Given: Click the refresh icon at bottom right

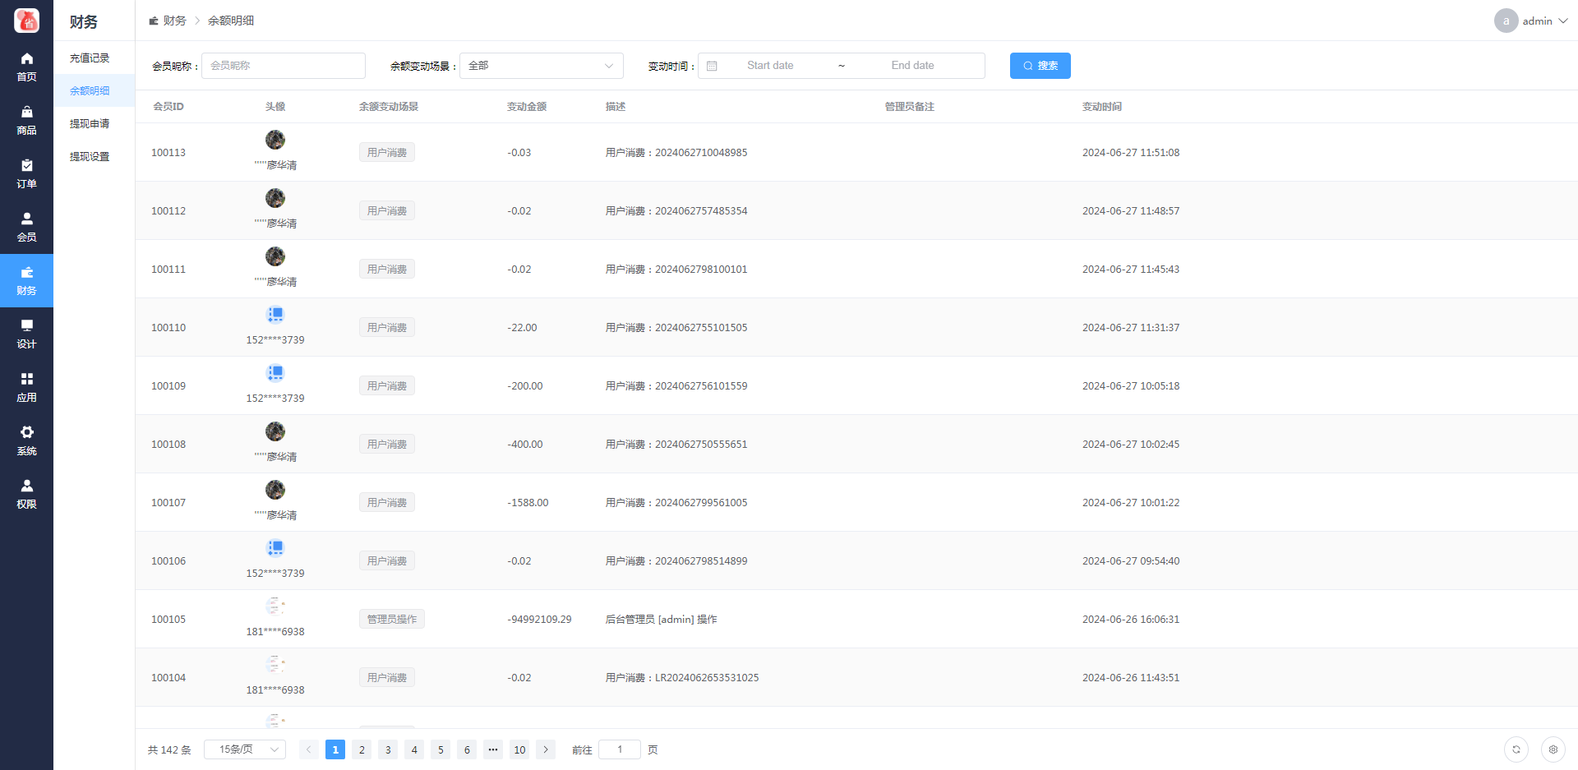Looking at the screenshot, I should click(1516, 749).
